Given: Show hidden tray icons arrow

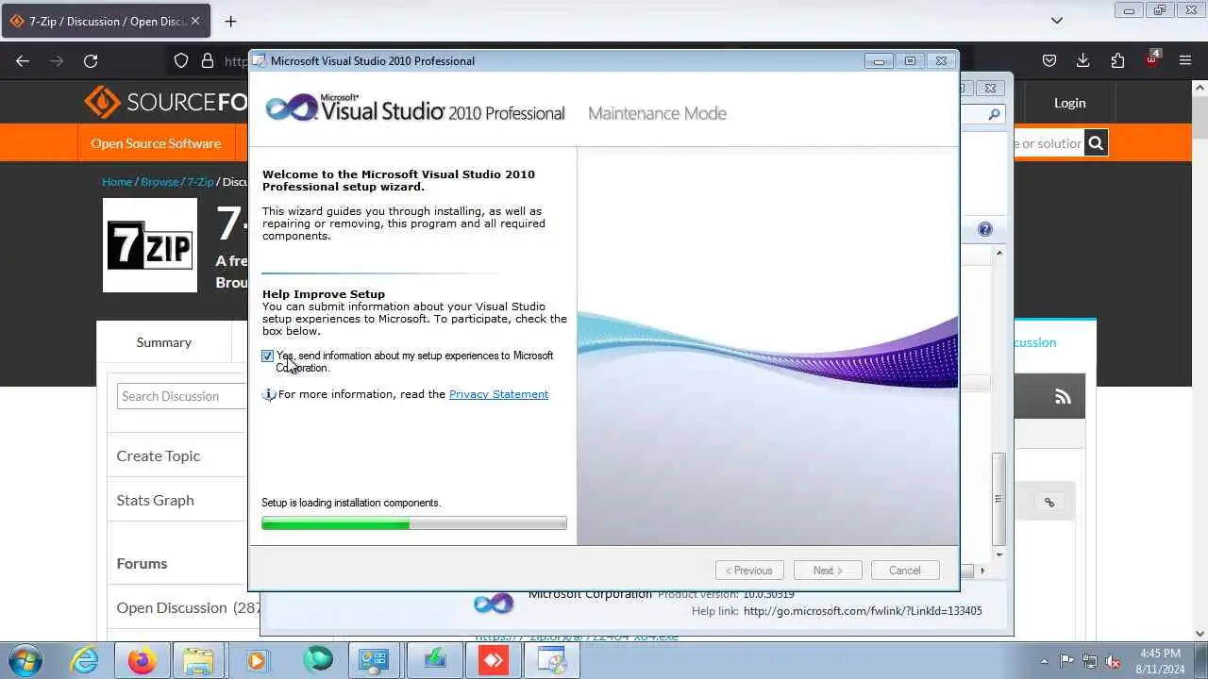Looking at the screenshot, I should (x=1044, y=661).
